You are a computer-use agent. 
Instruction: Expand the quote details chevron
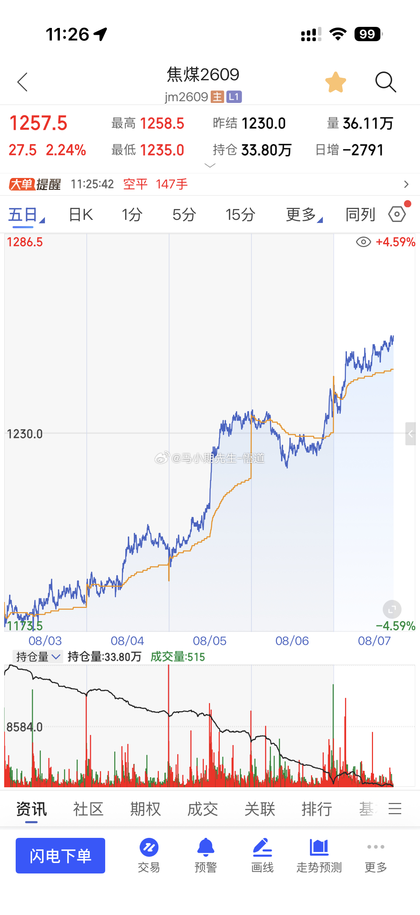(210, 165)
